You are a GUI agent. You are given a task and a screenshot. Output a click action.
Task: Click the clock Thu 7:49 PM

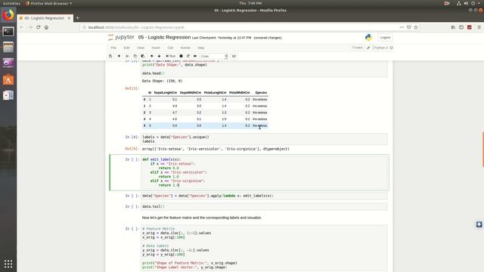coord(250,3)
